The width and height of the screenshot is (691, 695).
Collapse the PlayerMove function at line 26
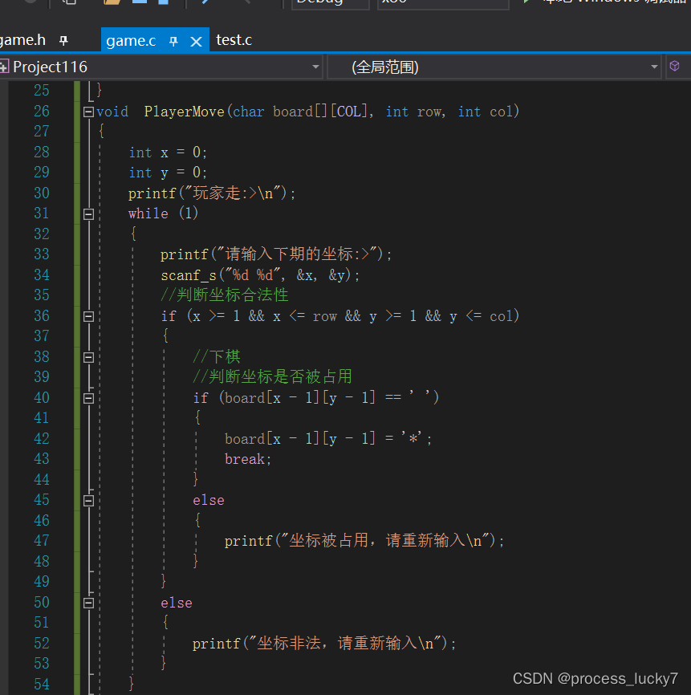pos(88,112)
